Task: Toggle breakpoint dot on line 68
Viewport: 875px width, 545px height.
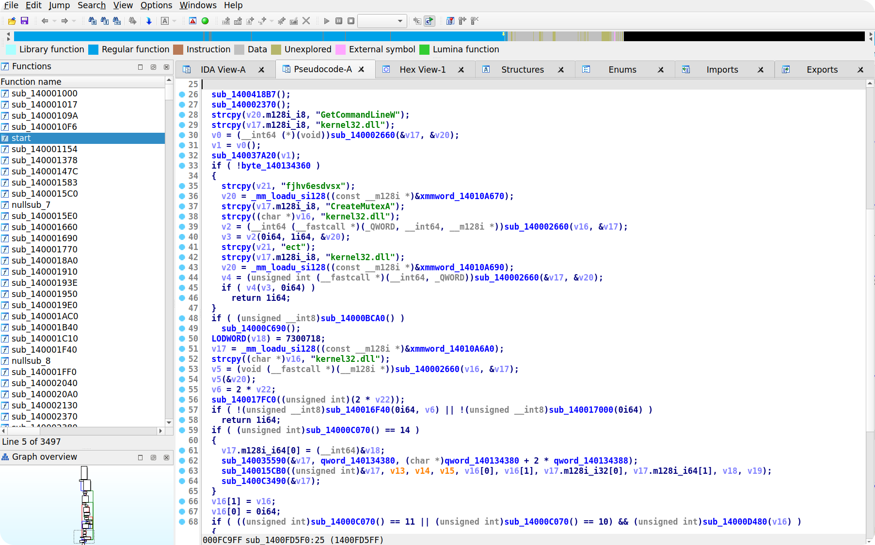Action: (x=182, y=522)
